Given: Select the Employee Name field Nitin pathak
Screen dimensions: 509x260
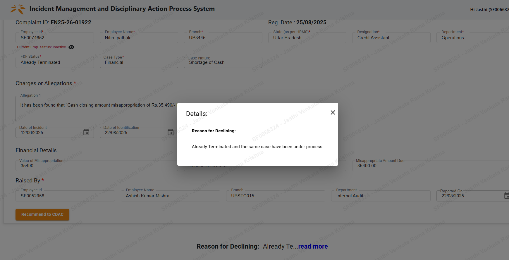Looking at the screenshot, I should 139,38.
